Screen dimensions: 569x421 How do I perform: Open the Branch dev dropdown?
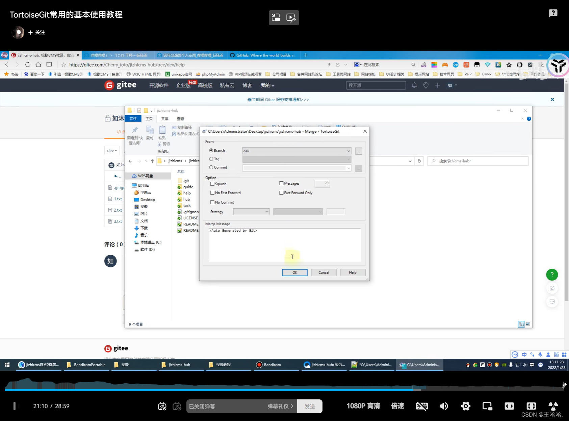pos(297,151)
